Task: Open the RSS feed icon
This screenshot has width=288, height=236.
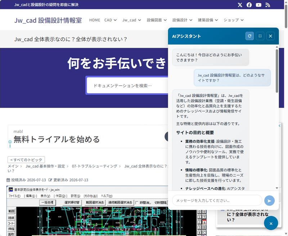Action: [268, 5]
